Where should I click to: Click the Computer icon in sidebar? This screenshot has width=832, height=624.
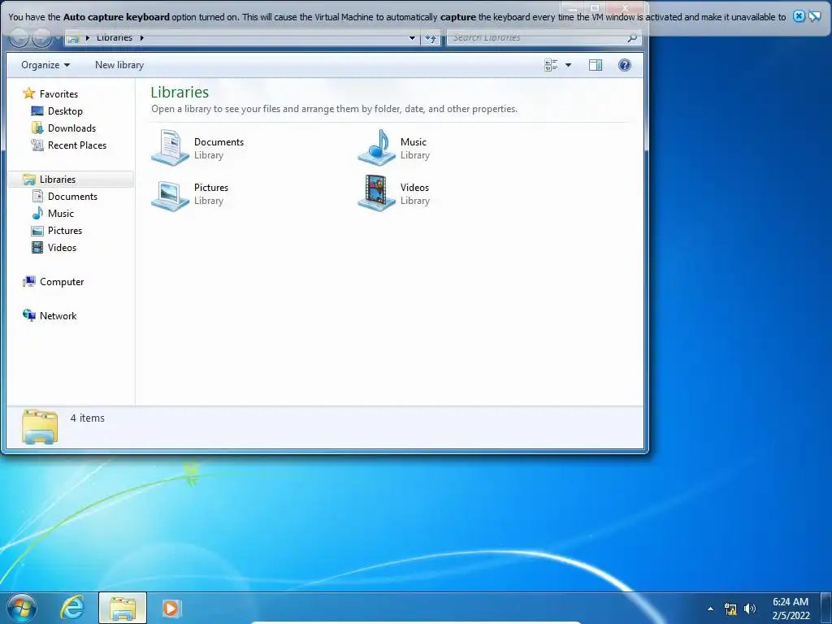pos(29,281)
